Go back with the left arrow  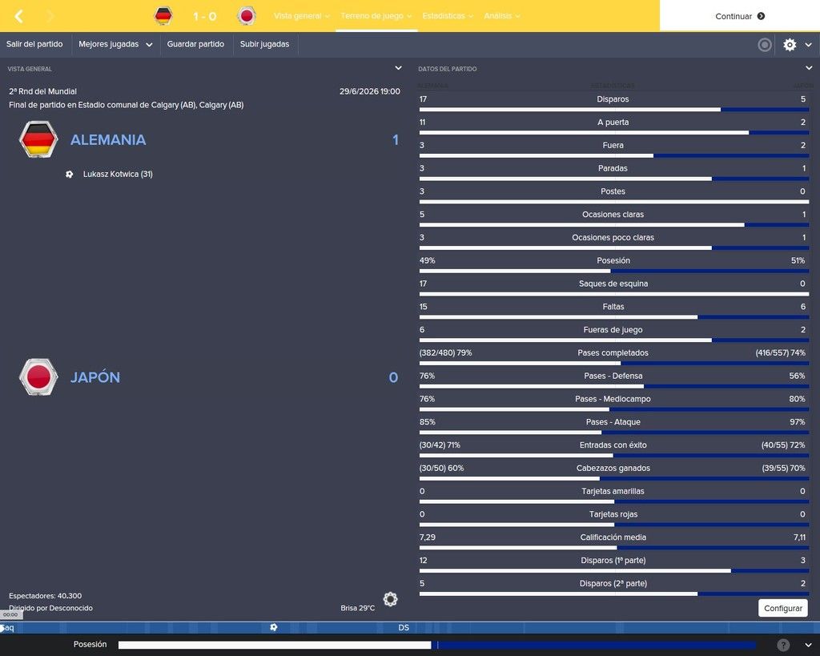19,16
